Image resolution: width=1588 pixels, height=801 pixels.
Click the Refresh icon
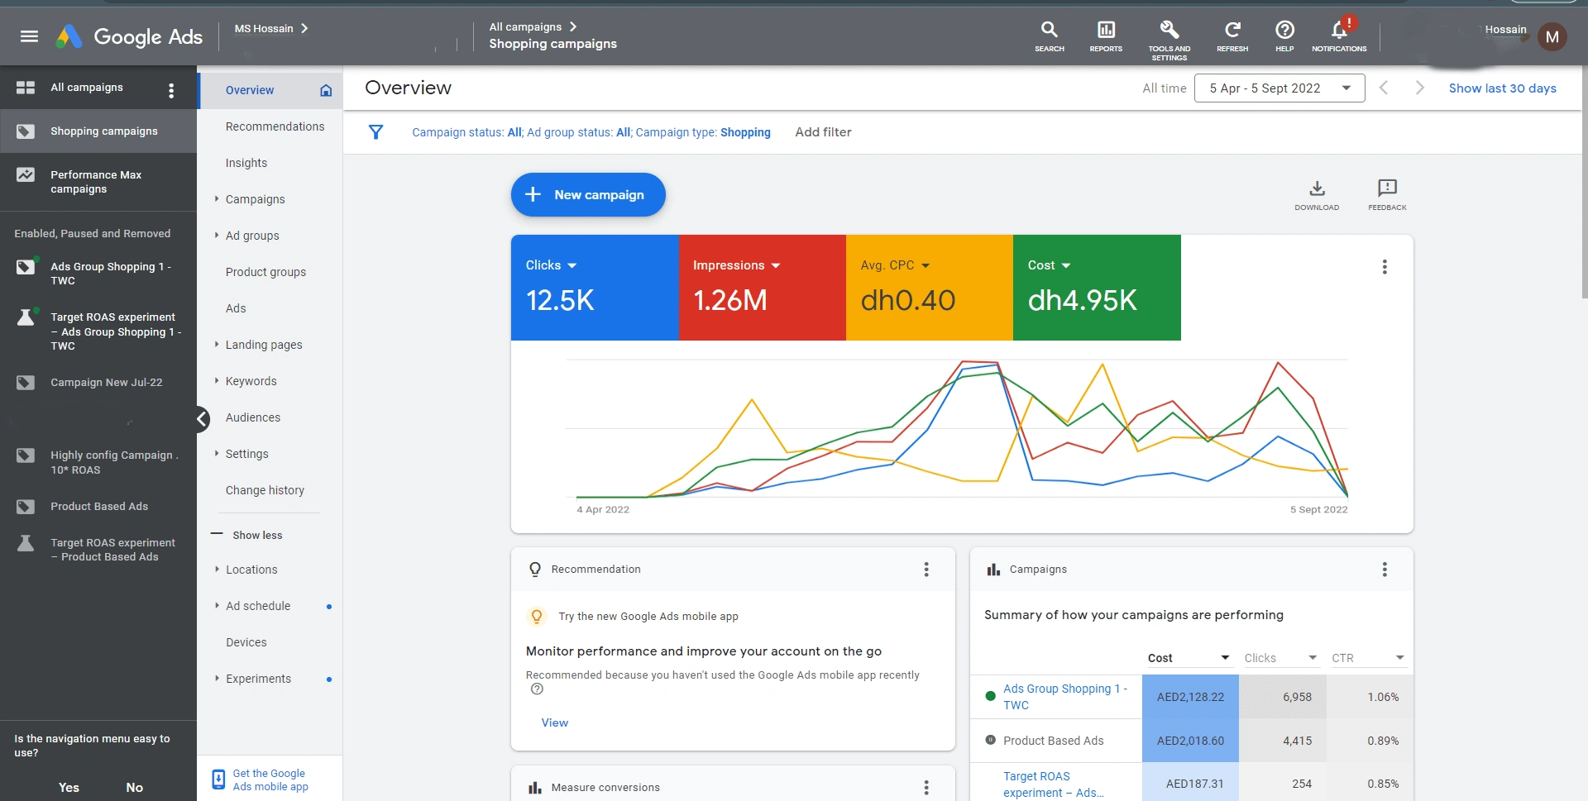[x=1232, y=36]
